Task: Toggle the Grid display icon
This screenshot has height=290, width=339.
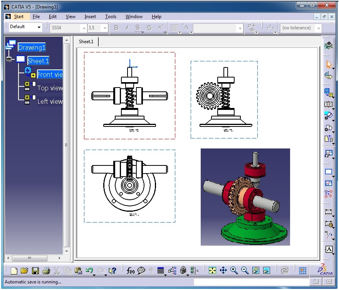Action: (303, 270)
